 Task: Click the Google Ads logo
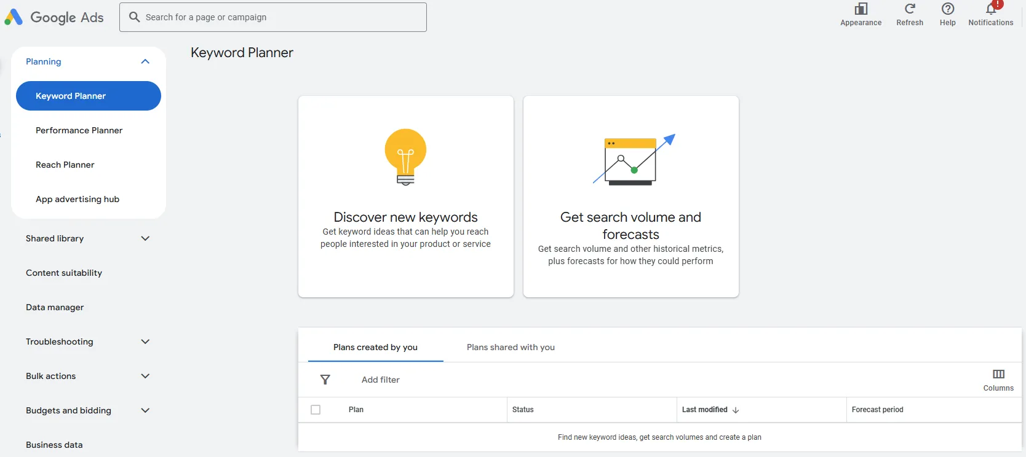point(54,17)
